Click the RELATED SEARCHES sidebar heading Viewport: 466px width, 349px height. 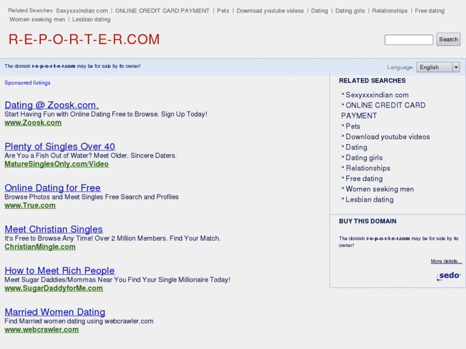tap(372, 81)
